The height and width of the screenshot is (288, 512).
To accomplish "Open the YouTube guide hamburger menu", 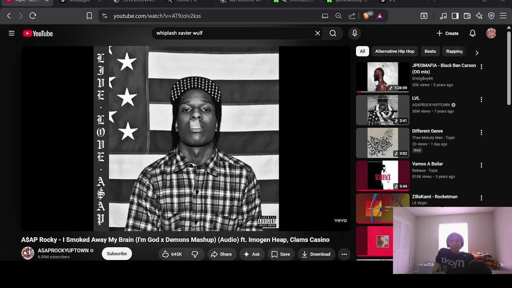I will pos(12,34).
